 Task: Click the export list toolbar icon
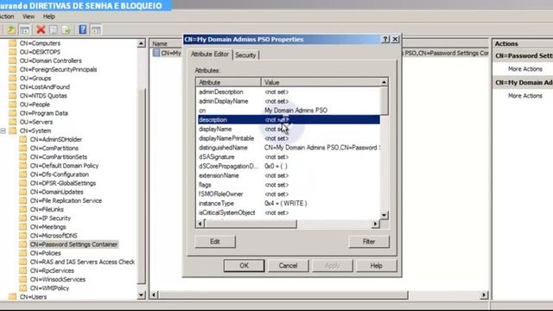click(x=67, y=30)
